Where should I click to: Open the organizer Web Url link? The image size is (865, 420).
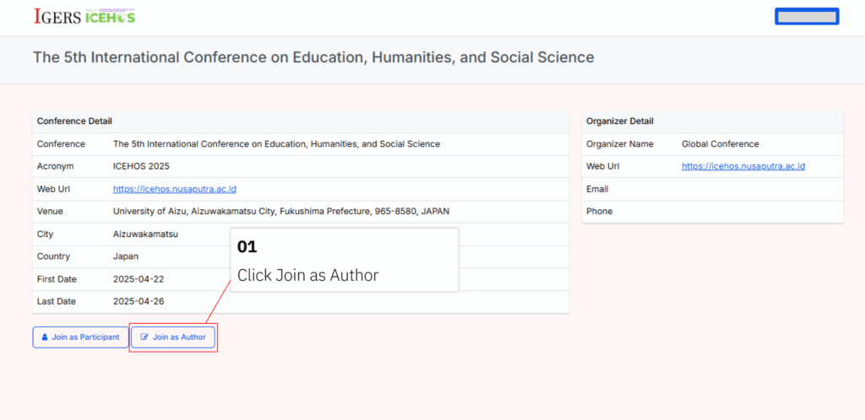743,166
